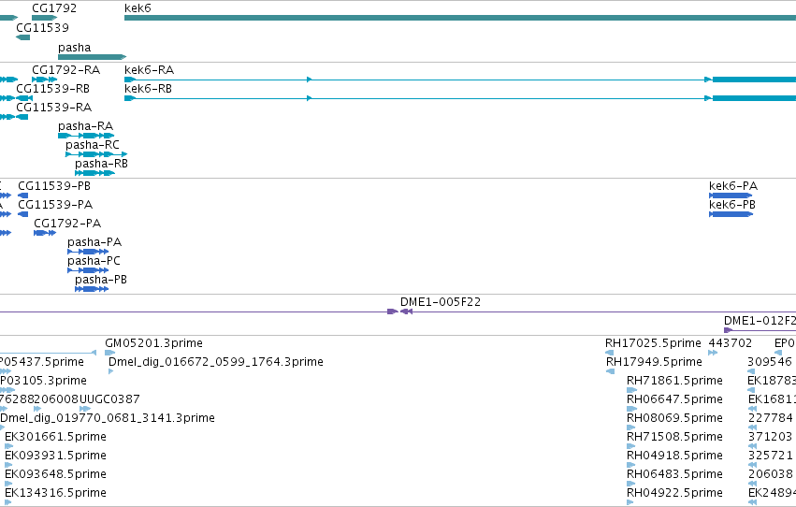Click protein CG11539-PA
796x507 pixels.
[22, 214]
